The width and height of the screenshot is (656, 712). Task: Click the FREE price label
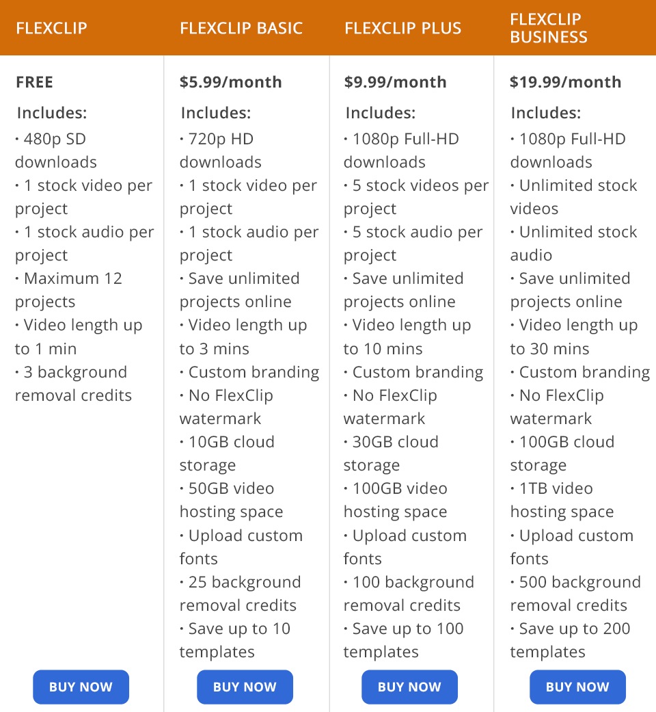coord(34,82)
